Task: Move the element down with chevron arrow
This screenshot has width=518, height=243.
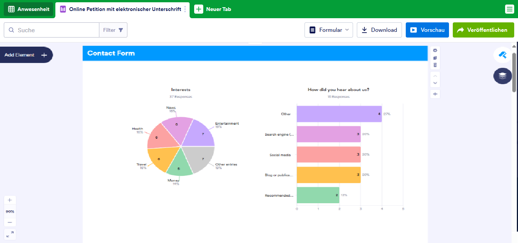Action: pos(435,83)
